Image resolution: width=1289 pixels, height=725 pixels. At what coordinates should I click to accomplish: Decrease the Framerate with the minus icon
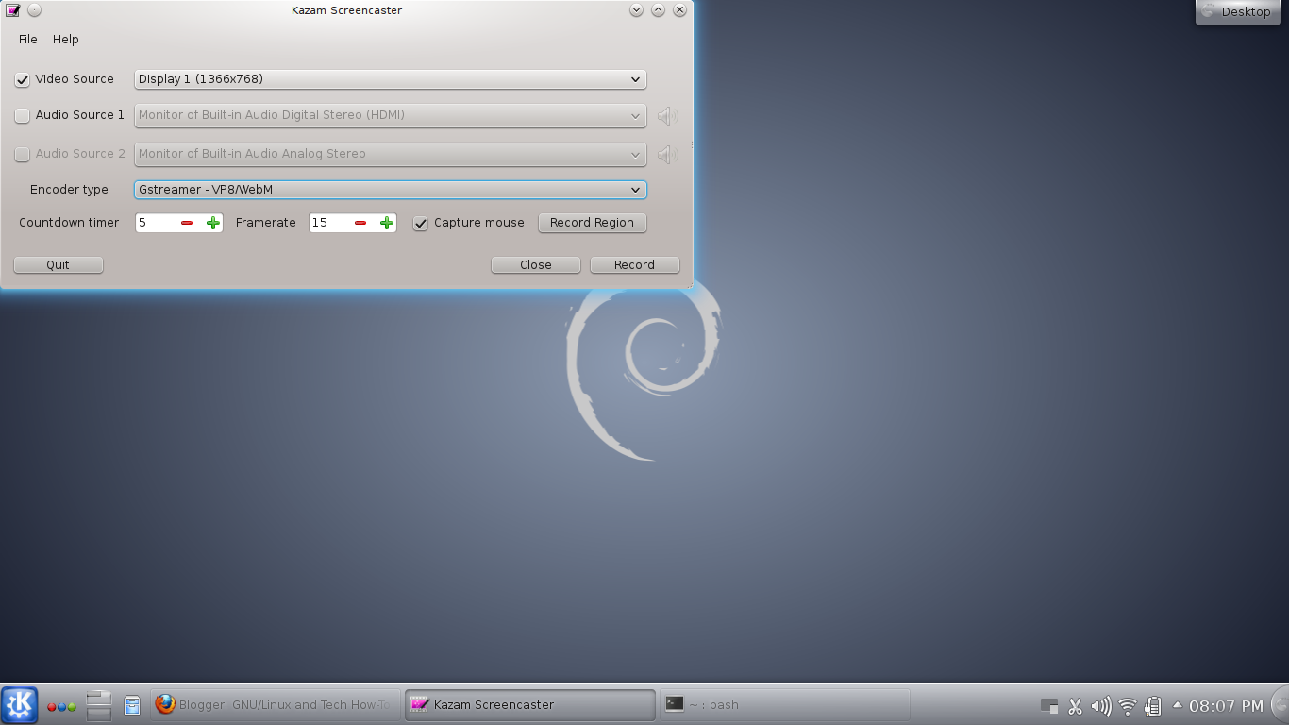tap(360, 223)
